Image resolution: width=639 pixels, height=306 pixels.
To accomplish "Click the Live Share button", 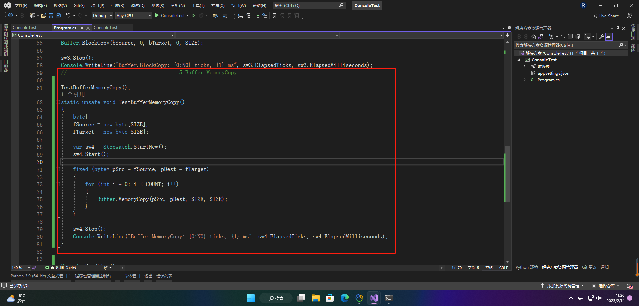I will [x=606, y=16].
